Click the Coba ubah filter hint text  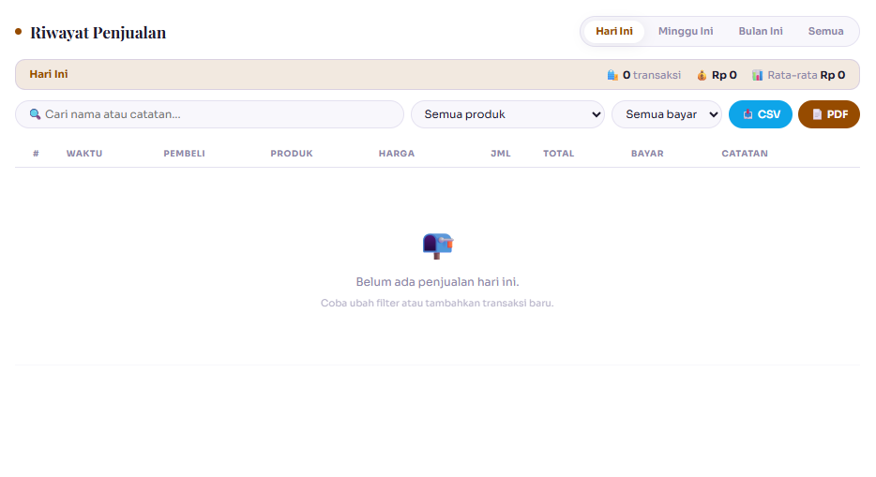(x=437, y=303)
